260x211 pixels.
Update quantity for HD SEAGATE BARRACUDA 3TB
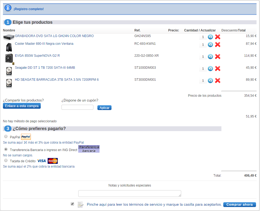(210, 80)
